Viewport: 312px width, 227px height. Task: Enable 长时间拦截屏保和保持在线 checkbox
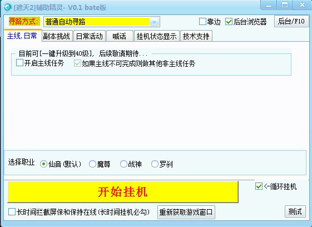click(x=12, y=212)
